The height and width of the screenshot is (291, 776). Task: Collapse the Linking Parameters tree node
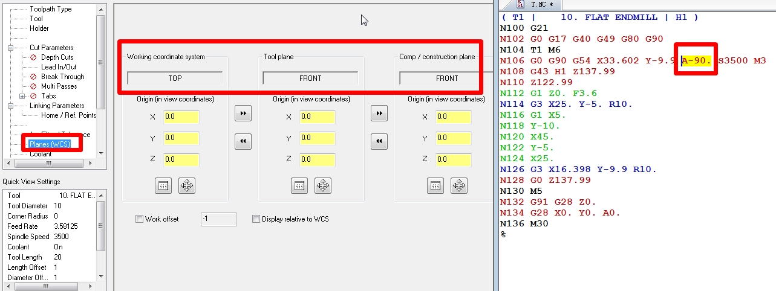coord(10,106)
